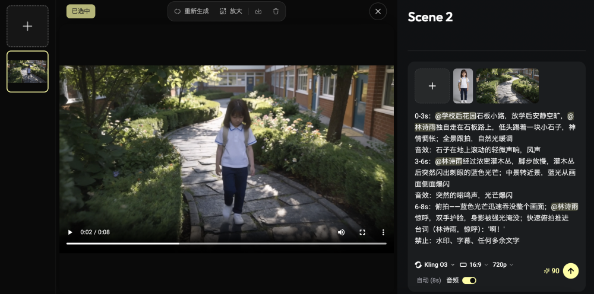Change the 720p resolution dropdown
Image resolution: width=594 pixels, height=294 pixels.
coord(503,265)
